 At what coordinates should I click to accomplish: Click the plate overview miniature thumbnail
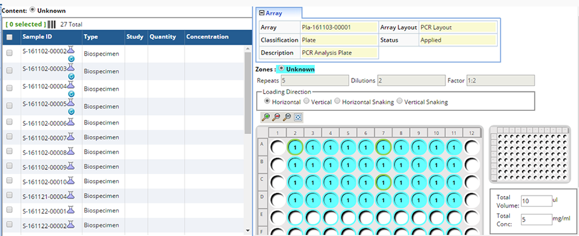click(x=529, y=154)
